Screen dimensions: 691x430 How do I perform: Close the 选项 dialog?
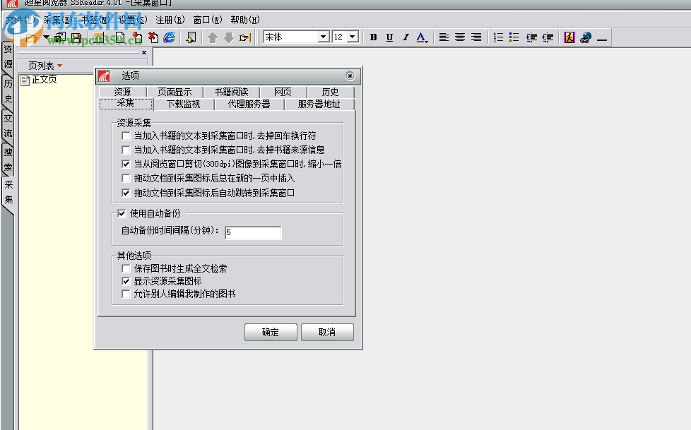coord(350,76)
